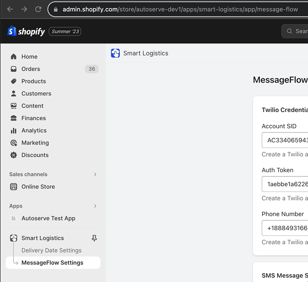Expand the Sales channels section chevron
Viewport: 308px width, 282px height.
point(95,174)
